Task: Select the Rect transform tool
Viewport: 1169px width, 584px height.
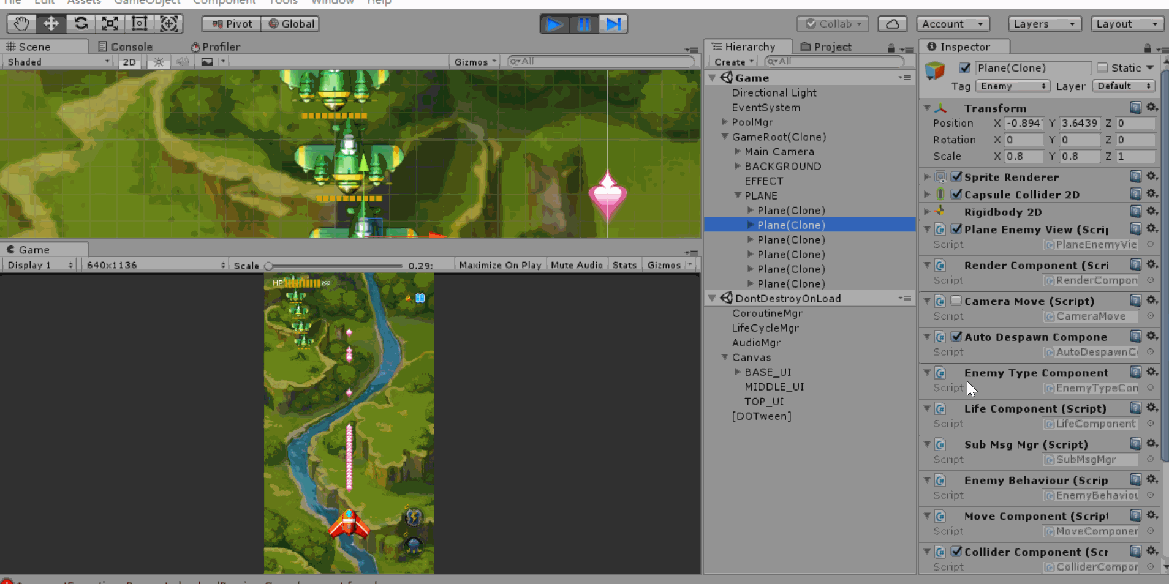Action: (x=139, y=24)
